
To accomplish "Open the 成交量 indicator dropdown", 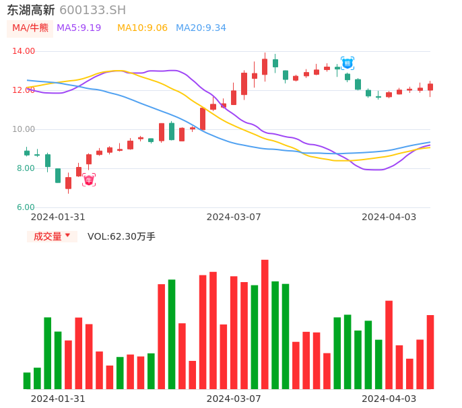I will point(52,236).
